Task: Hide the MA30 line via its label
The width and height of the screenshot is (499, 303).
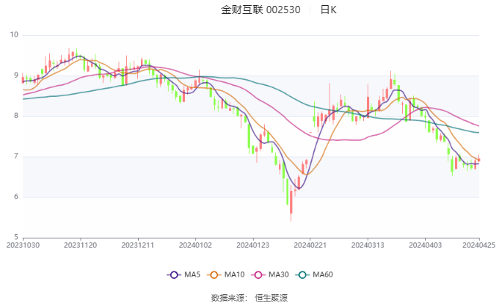Action: coord(278,274)
